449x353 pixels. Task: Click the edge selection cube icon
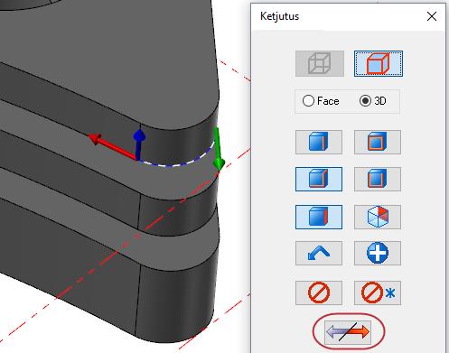pos(319,142)
